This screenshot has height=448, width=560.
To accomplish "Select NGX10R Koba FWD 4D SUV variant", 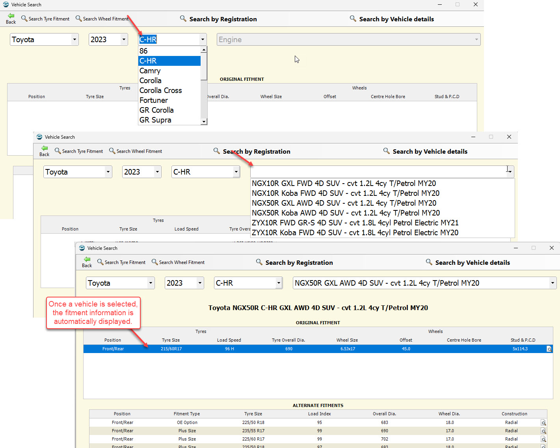I will pos(383,193).
